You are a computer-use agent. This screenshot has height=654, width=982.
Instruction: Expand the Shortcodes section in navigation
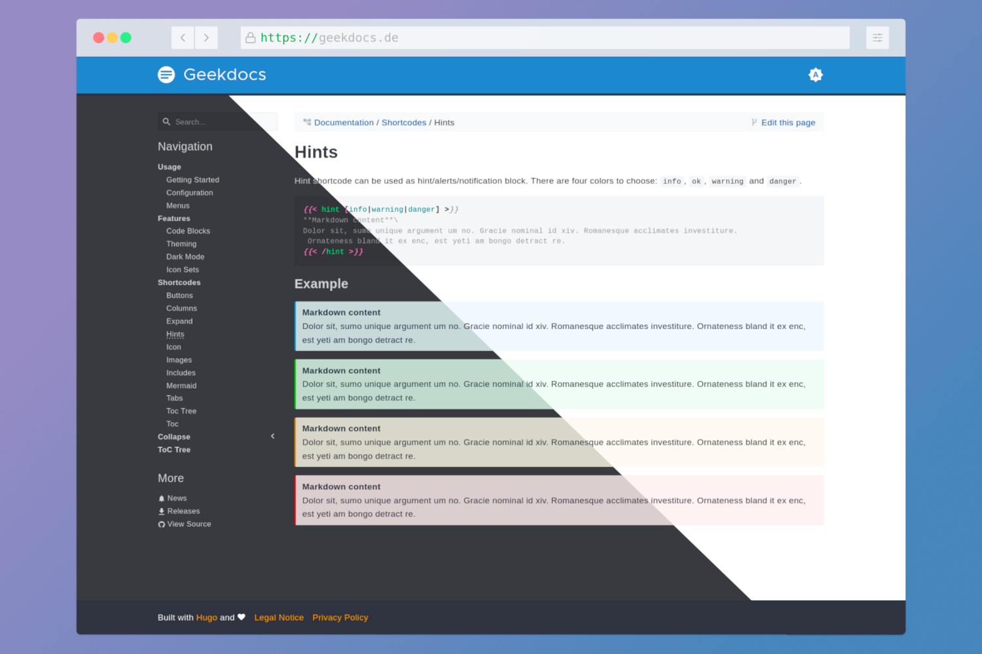coord(179,282)
